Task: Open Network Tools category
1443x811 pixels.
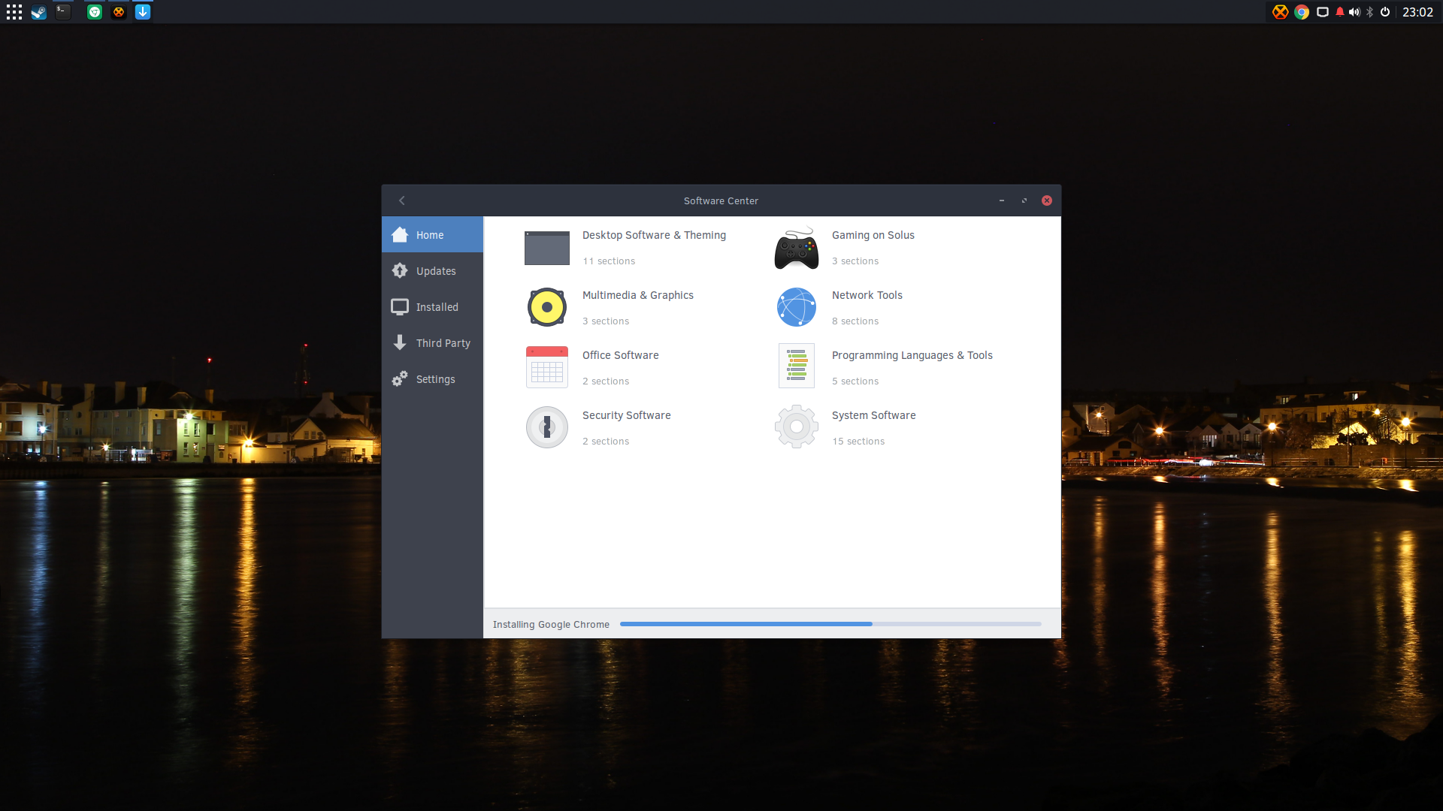Action: pyautogui.click(x=867, y=295)
